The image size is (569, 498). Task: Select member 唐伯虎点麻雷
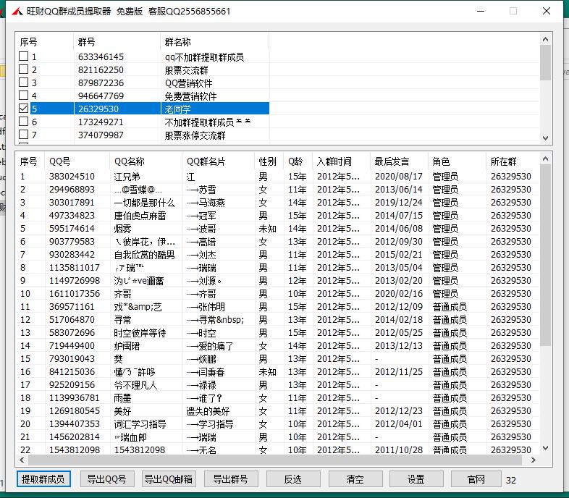coord(140,216)
